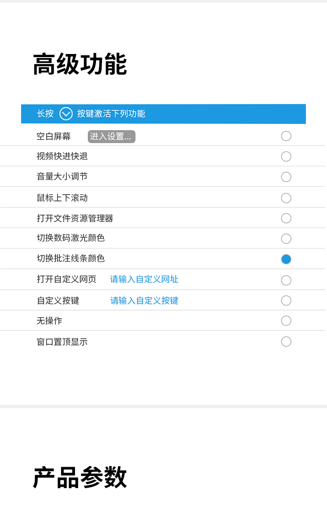Select 切换数码激光颜色 radio option
The height and width of the screenshot is (506, 327).
pos(286,239)
